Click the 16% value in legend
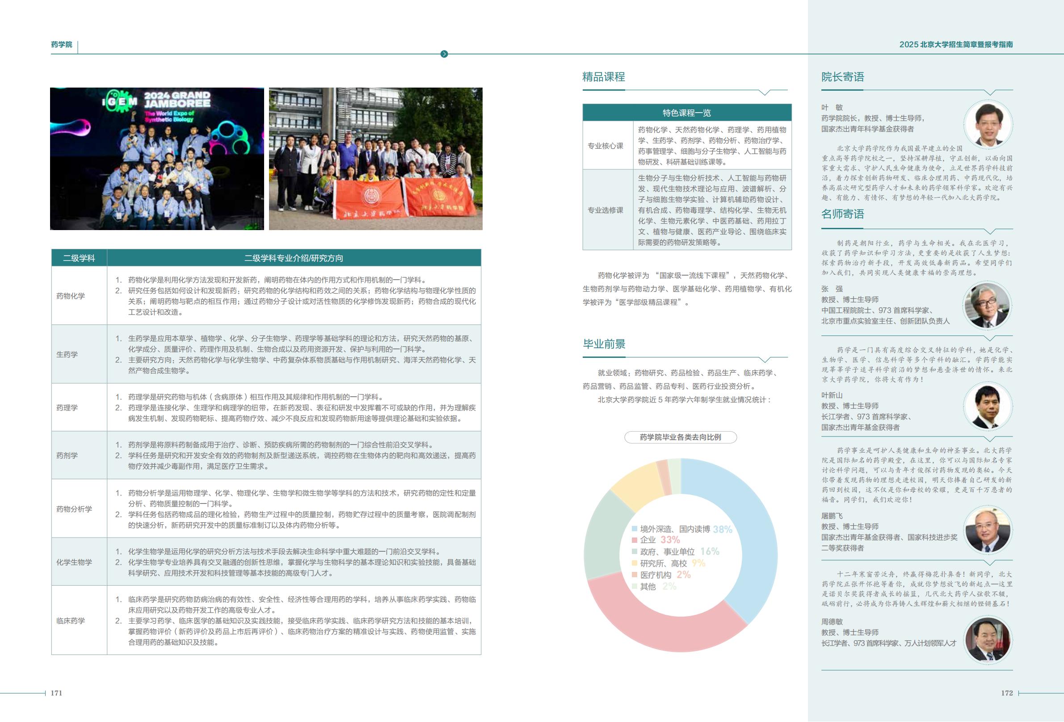This screenshot has width=1064, height=722. 710,552
